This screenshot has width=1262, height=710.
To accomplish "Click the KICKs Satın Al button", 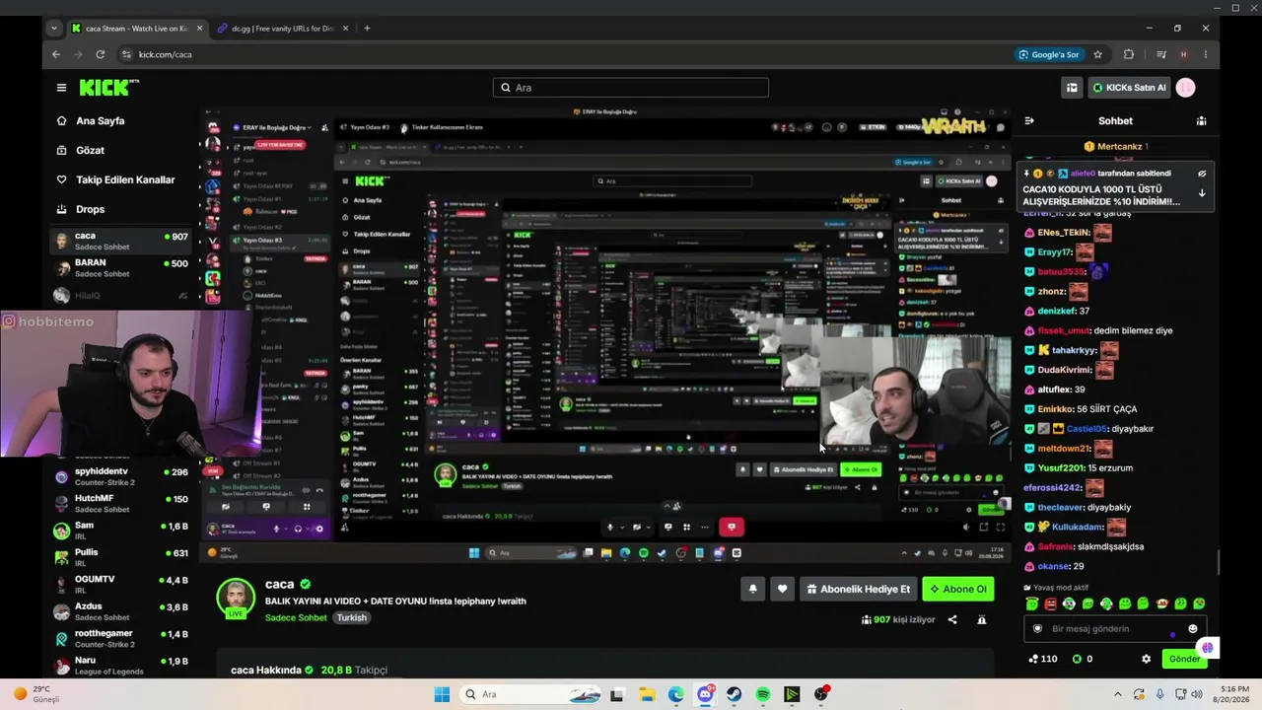I will tap(1129, 88).
